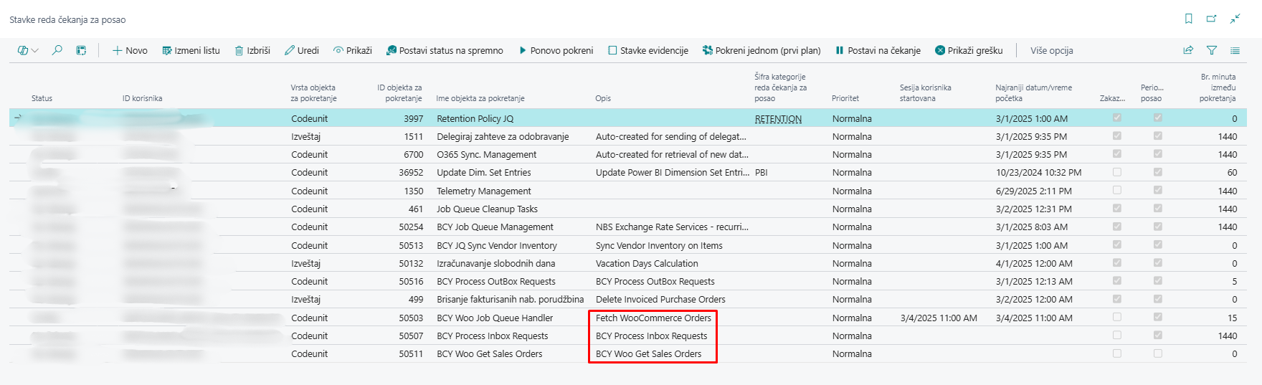
Task: Click Izbriši trash delete action
Action: [252, 50]
